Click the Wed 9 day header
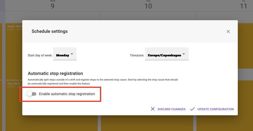Image resolution: width=253 pixels, height=131 pixels. pos(53,5)
